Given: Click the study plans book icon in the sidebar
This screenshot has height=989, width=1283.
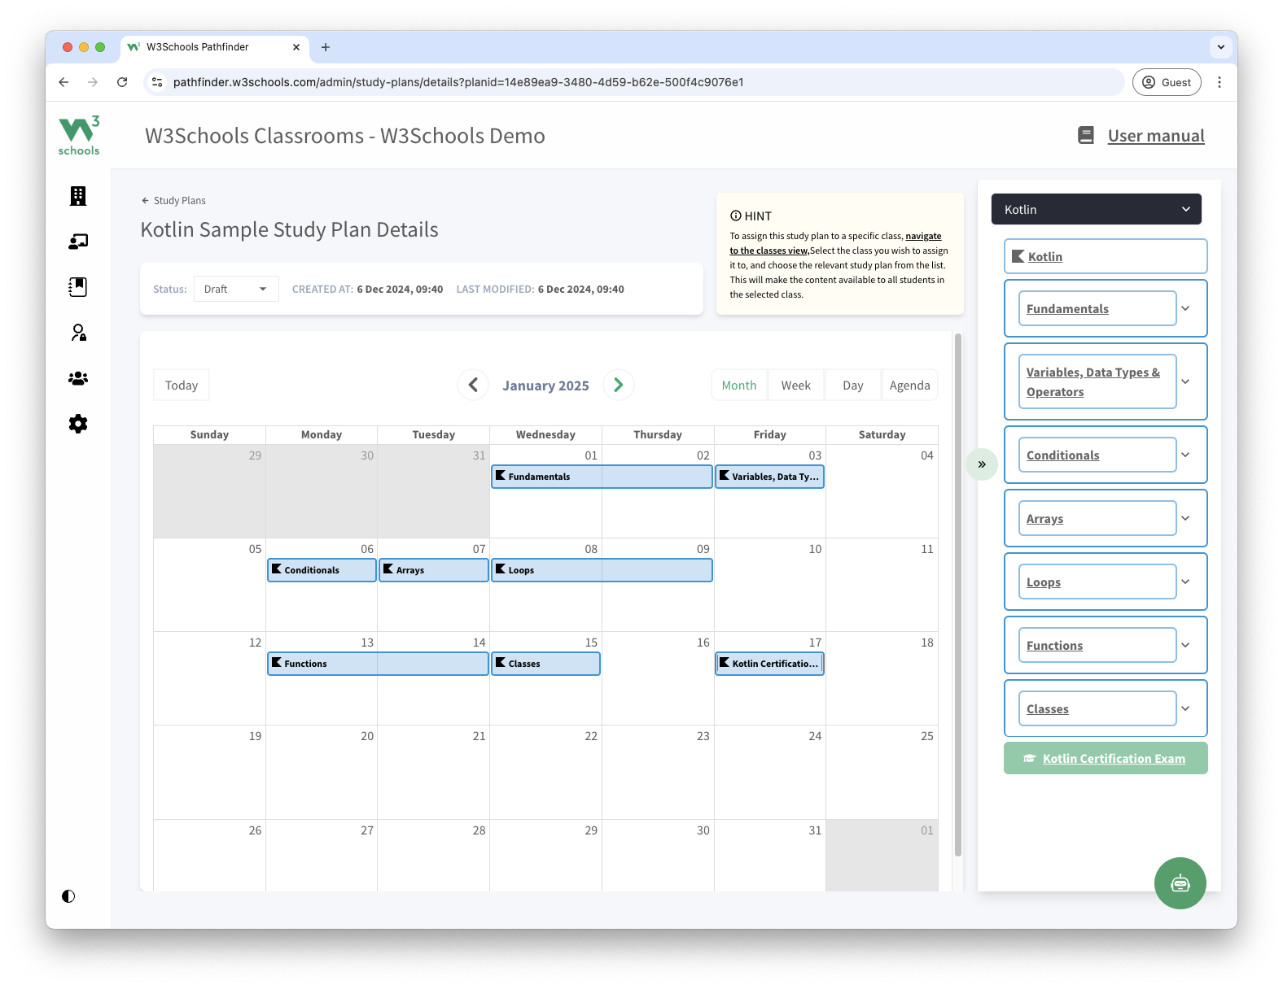Looking at the screenshot, I should (78, 287).
